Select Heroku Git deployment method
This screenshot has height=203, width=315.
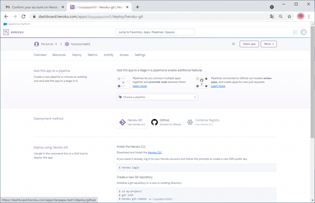pos(132,122)
